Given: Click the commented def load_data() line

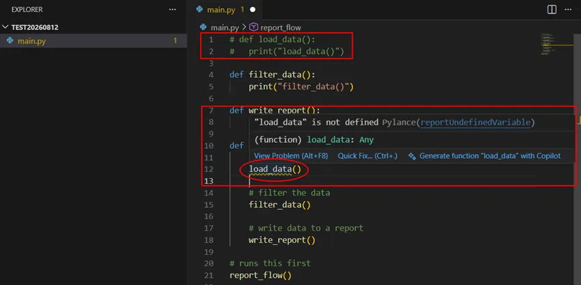Looking at the screenshot, I should (272, 40).
